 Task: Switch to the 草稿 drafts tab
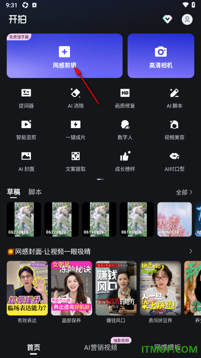pyautogui.click(x=14, y=192)
